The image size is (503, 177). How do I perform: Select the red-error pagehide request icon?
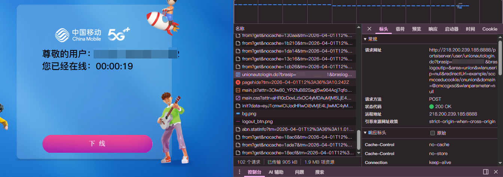pyautogui.click(x=238, y=82)
